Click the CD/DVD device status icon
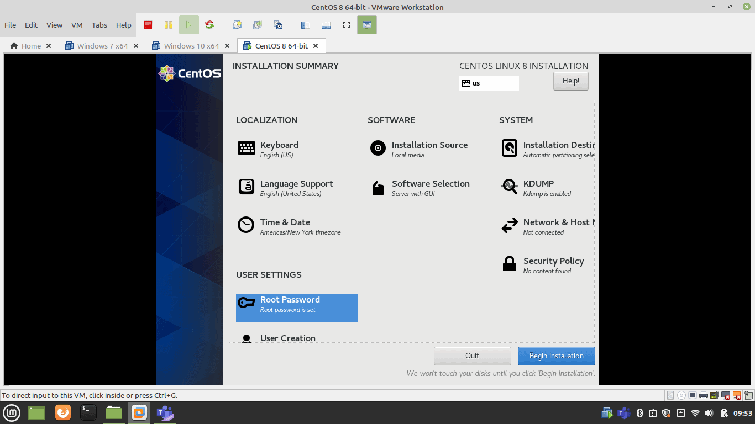Image resolution: width=755 pixels, height=424 pixels. [681, 395]
